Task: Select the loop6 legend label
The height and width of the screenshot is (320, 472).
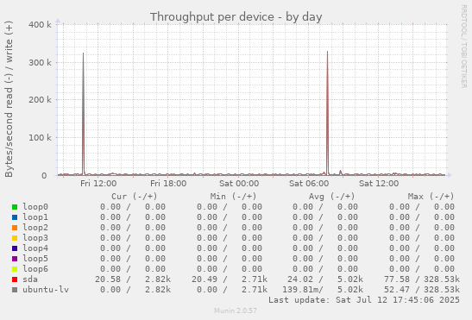Action: click(35, 269)
